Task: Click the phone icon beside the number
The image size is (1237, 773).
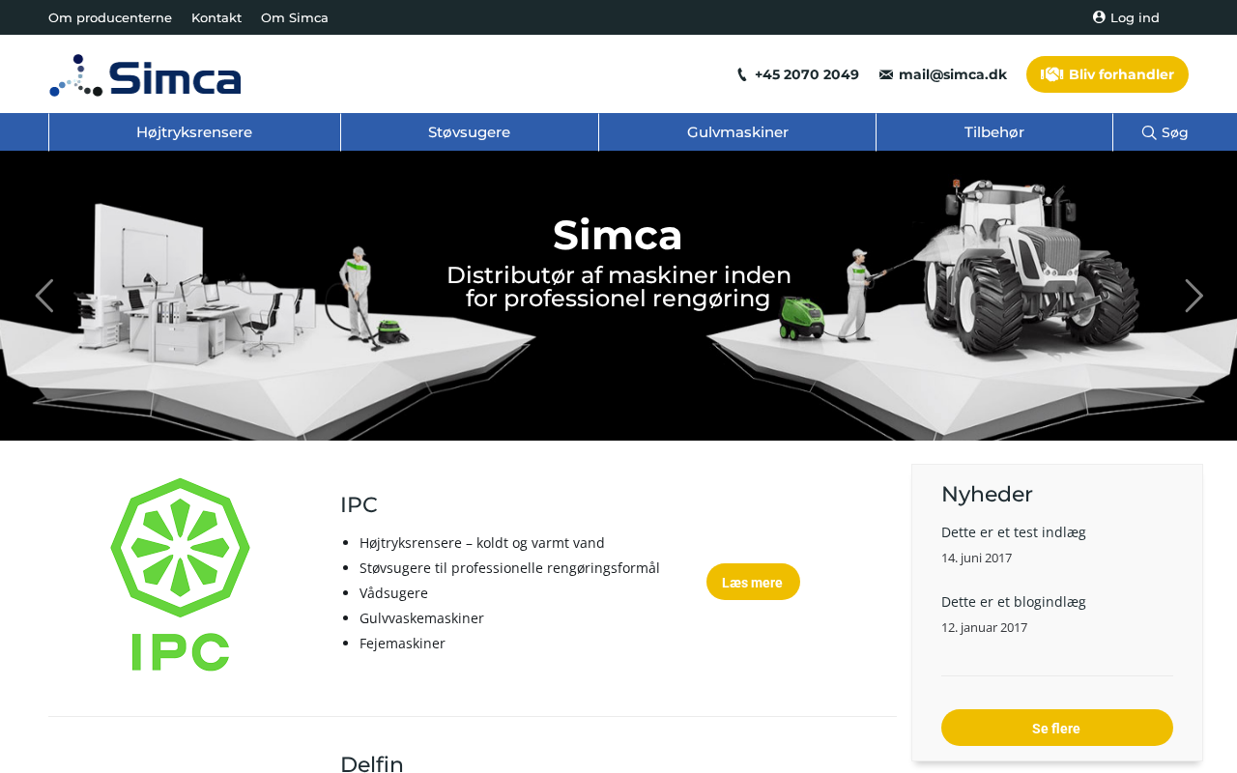Action: click(x=742, y=74)
